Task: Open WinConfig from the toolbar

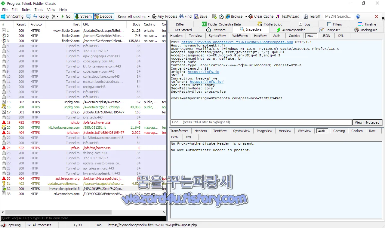Action: point(12,16)
